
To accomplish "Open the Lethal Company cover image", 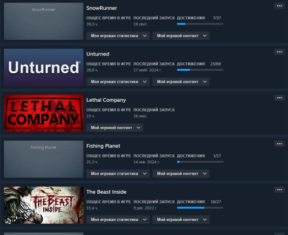I will click(x=44, y=113).
